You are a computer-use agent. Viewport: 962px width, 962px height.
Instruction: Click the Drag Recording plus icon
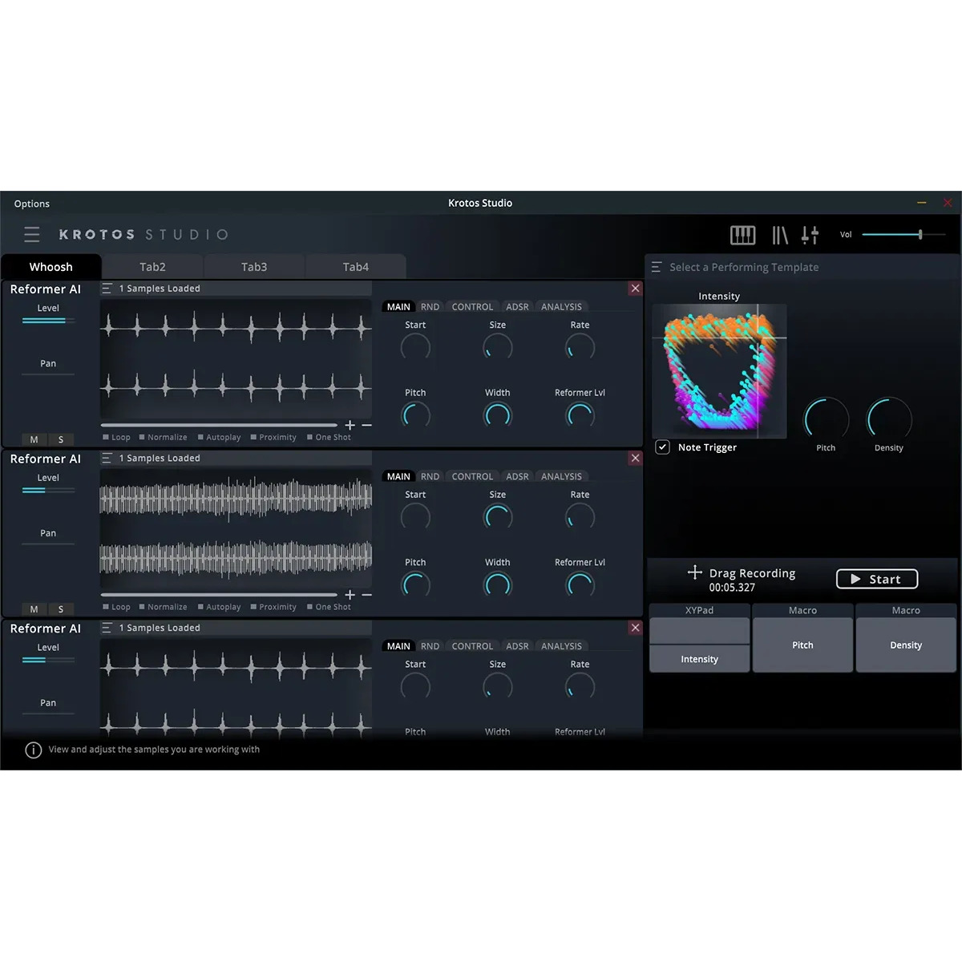coord(694,572)
